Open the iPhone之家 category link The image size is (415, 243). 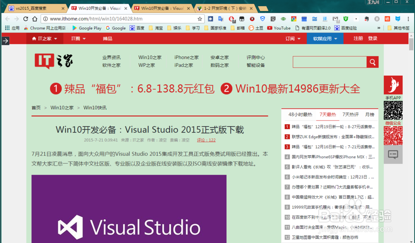pos(186,57)
